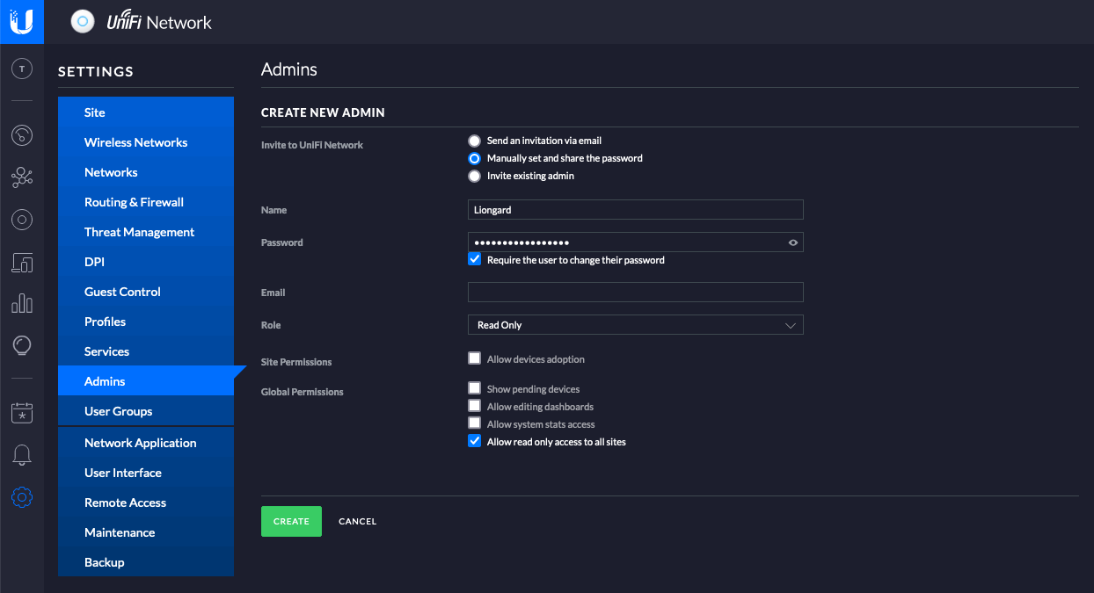Screen dimensions: 1094x593
Task: Enable Allow editing dashboards checkbox
Action: pos(475,406)
